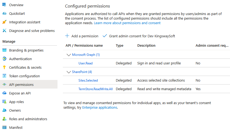
Task: Click the Expose an API cloud icon
Action: coord(4,93)
